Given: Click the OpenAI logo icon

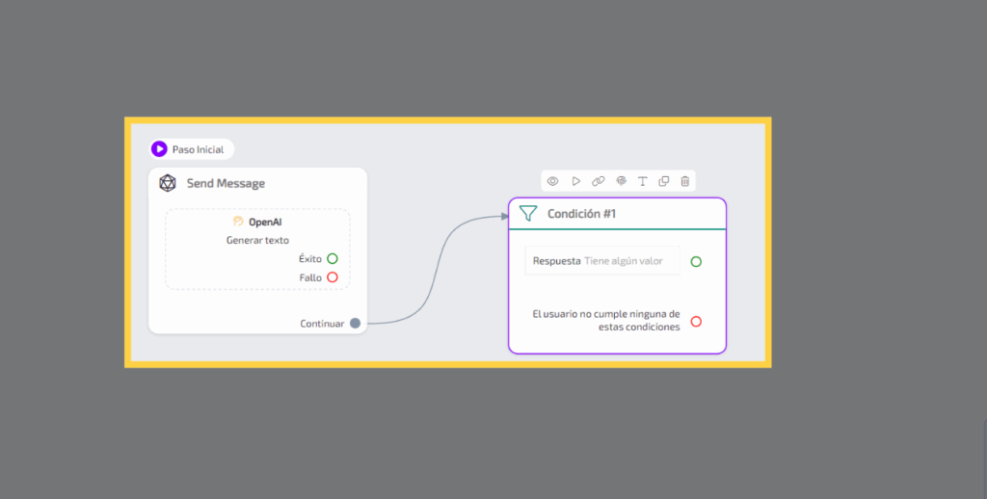Looking at the screenshot, I should [x=238, y=222].
